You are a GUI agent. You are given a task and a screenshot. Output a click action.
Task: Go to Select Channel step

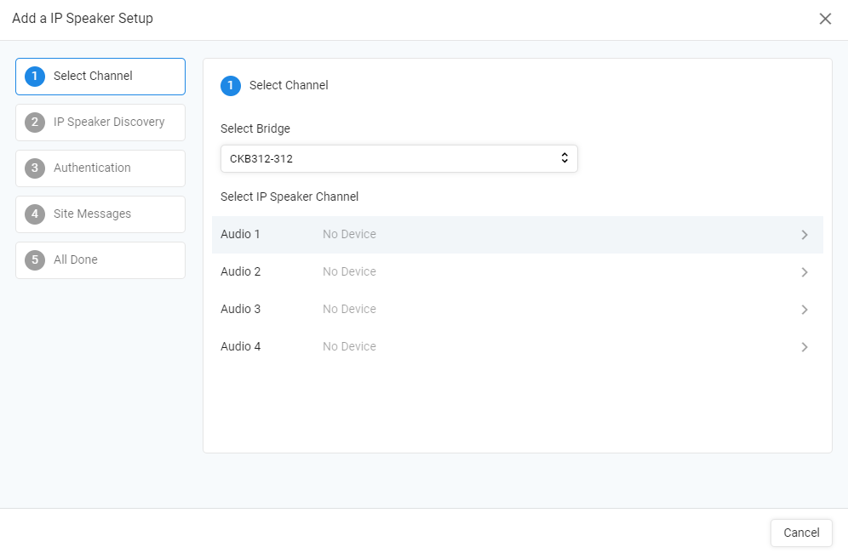click(100, 77)
